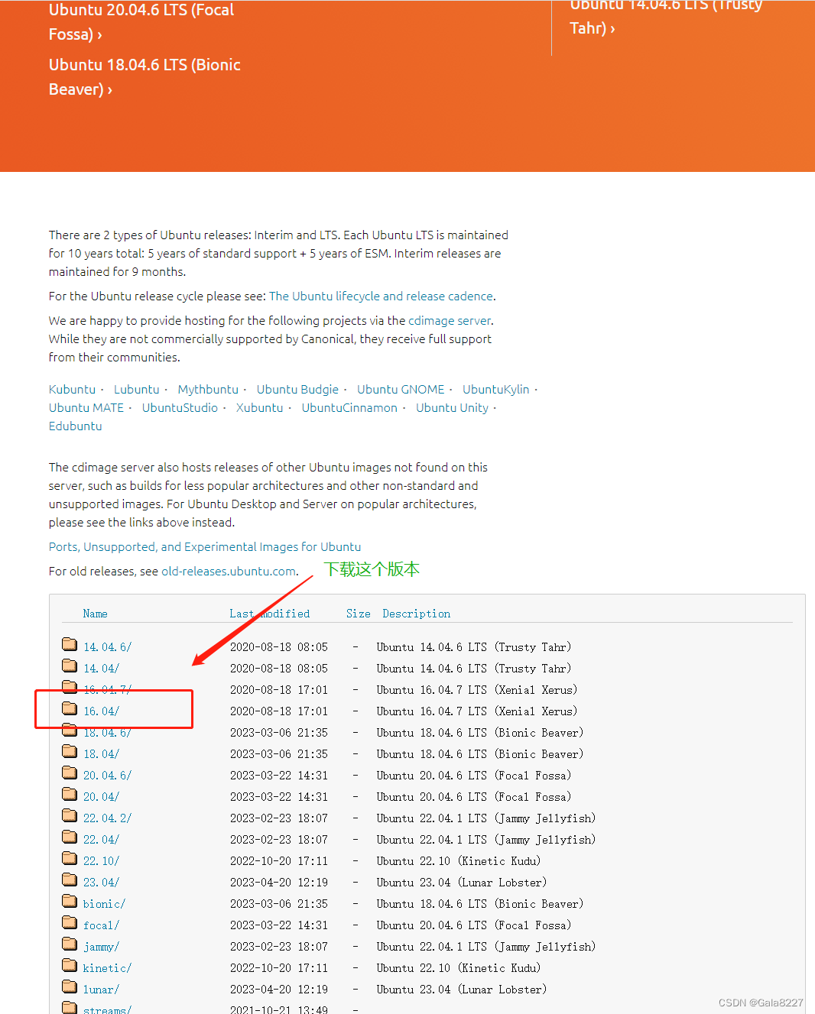This screenshot has height=1014, width=815.
Task: Open the 20.04.6/ directory
Action: [107, 776]
